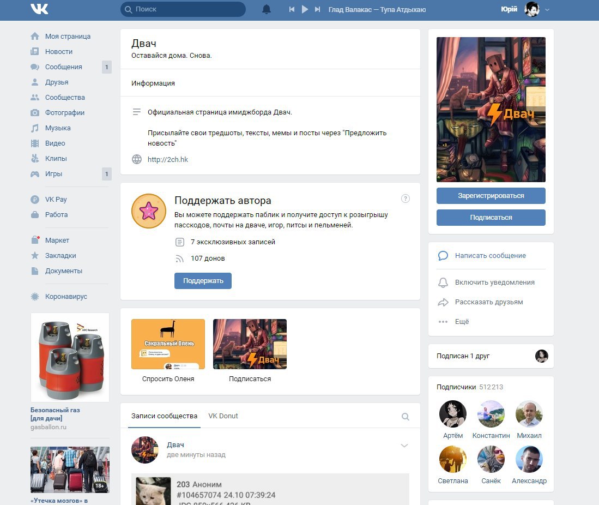Image resolution: width=599 pixels, height=505 pixels.
Task: Play the current track in header
Action: 305,9
